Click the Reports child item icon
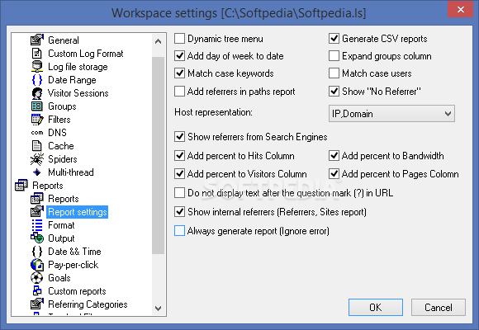479x330 pixels. point(37,199)
